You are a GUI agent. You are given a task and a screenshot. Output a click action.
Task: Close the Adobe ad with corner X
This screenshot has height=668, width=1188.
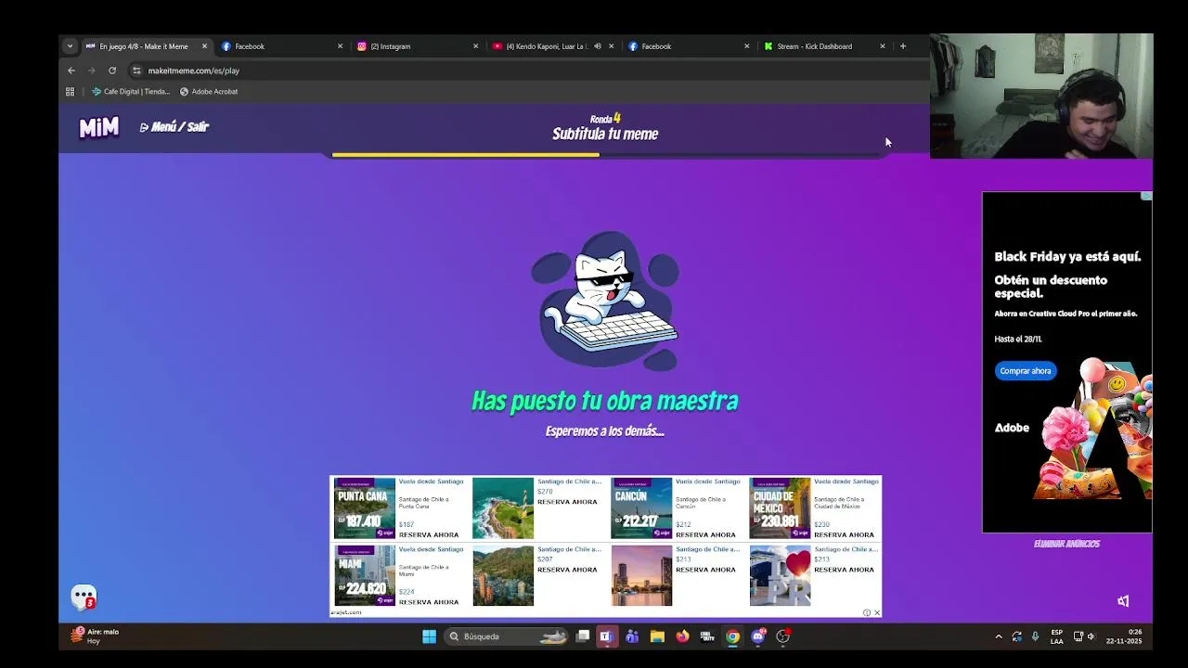coord(1146,196)
